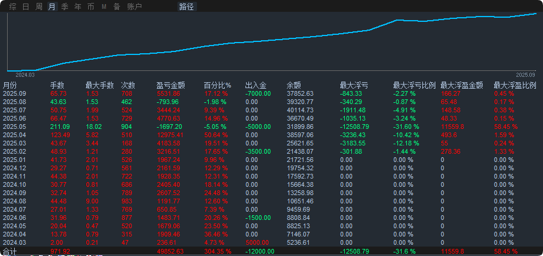
Task: Select the 2024.12 month row label
Action: pos(14,168)
